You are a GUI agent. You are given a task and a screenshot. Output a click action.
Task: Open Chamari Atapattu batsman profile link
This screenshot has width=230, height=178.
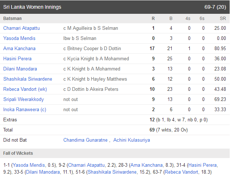pyautogui.click(x=21, y=28)
